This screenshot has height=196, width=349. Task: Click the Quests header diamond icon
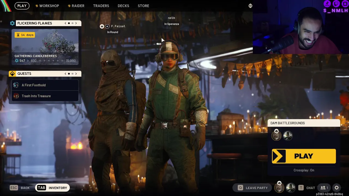[12, 74]
